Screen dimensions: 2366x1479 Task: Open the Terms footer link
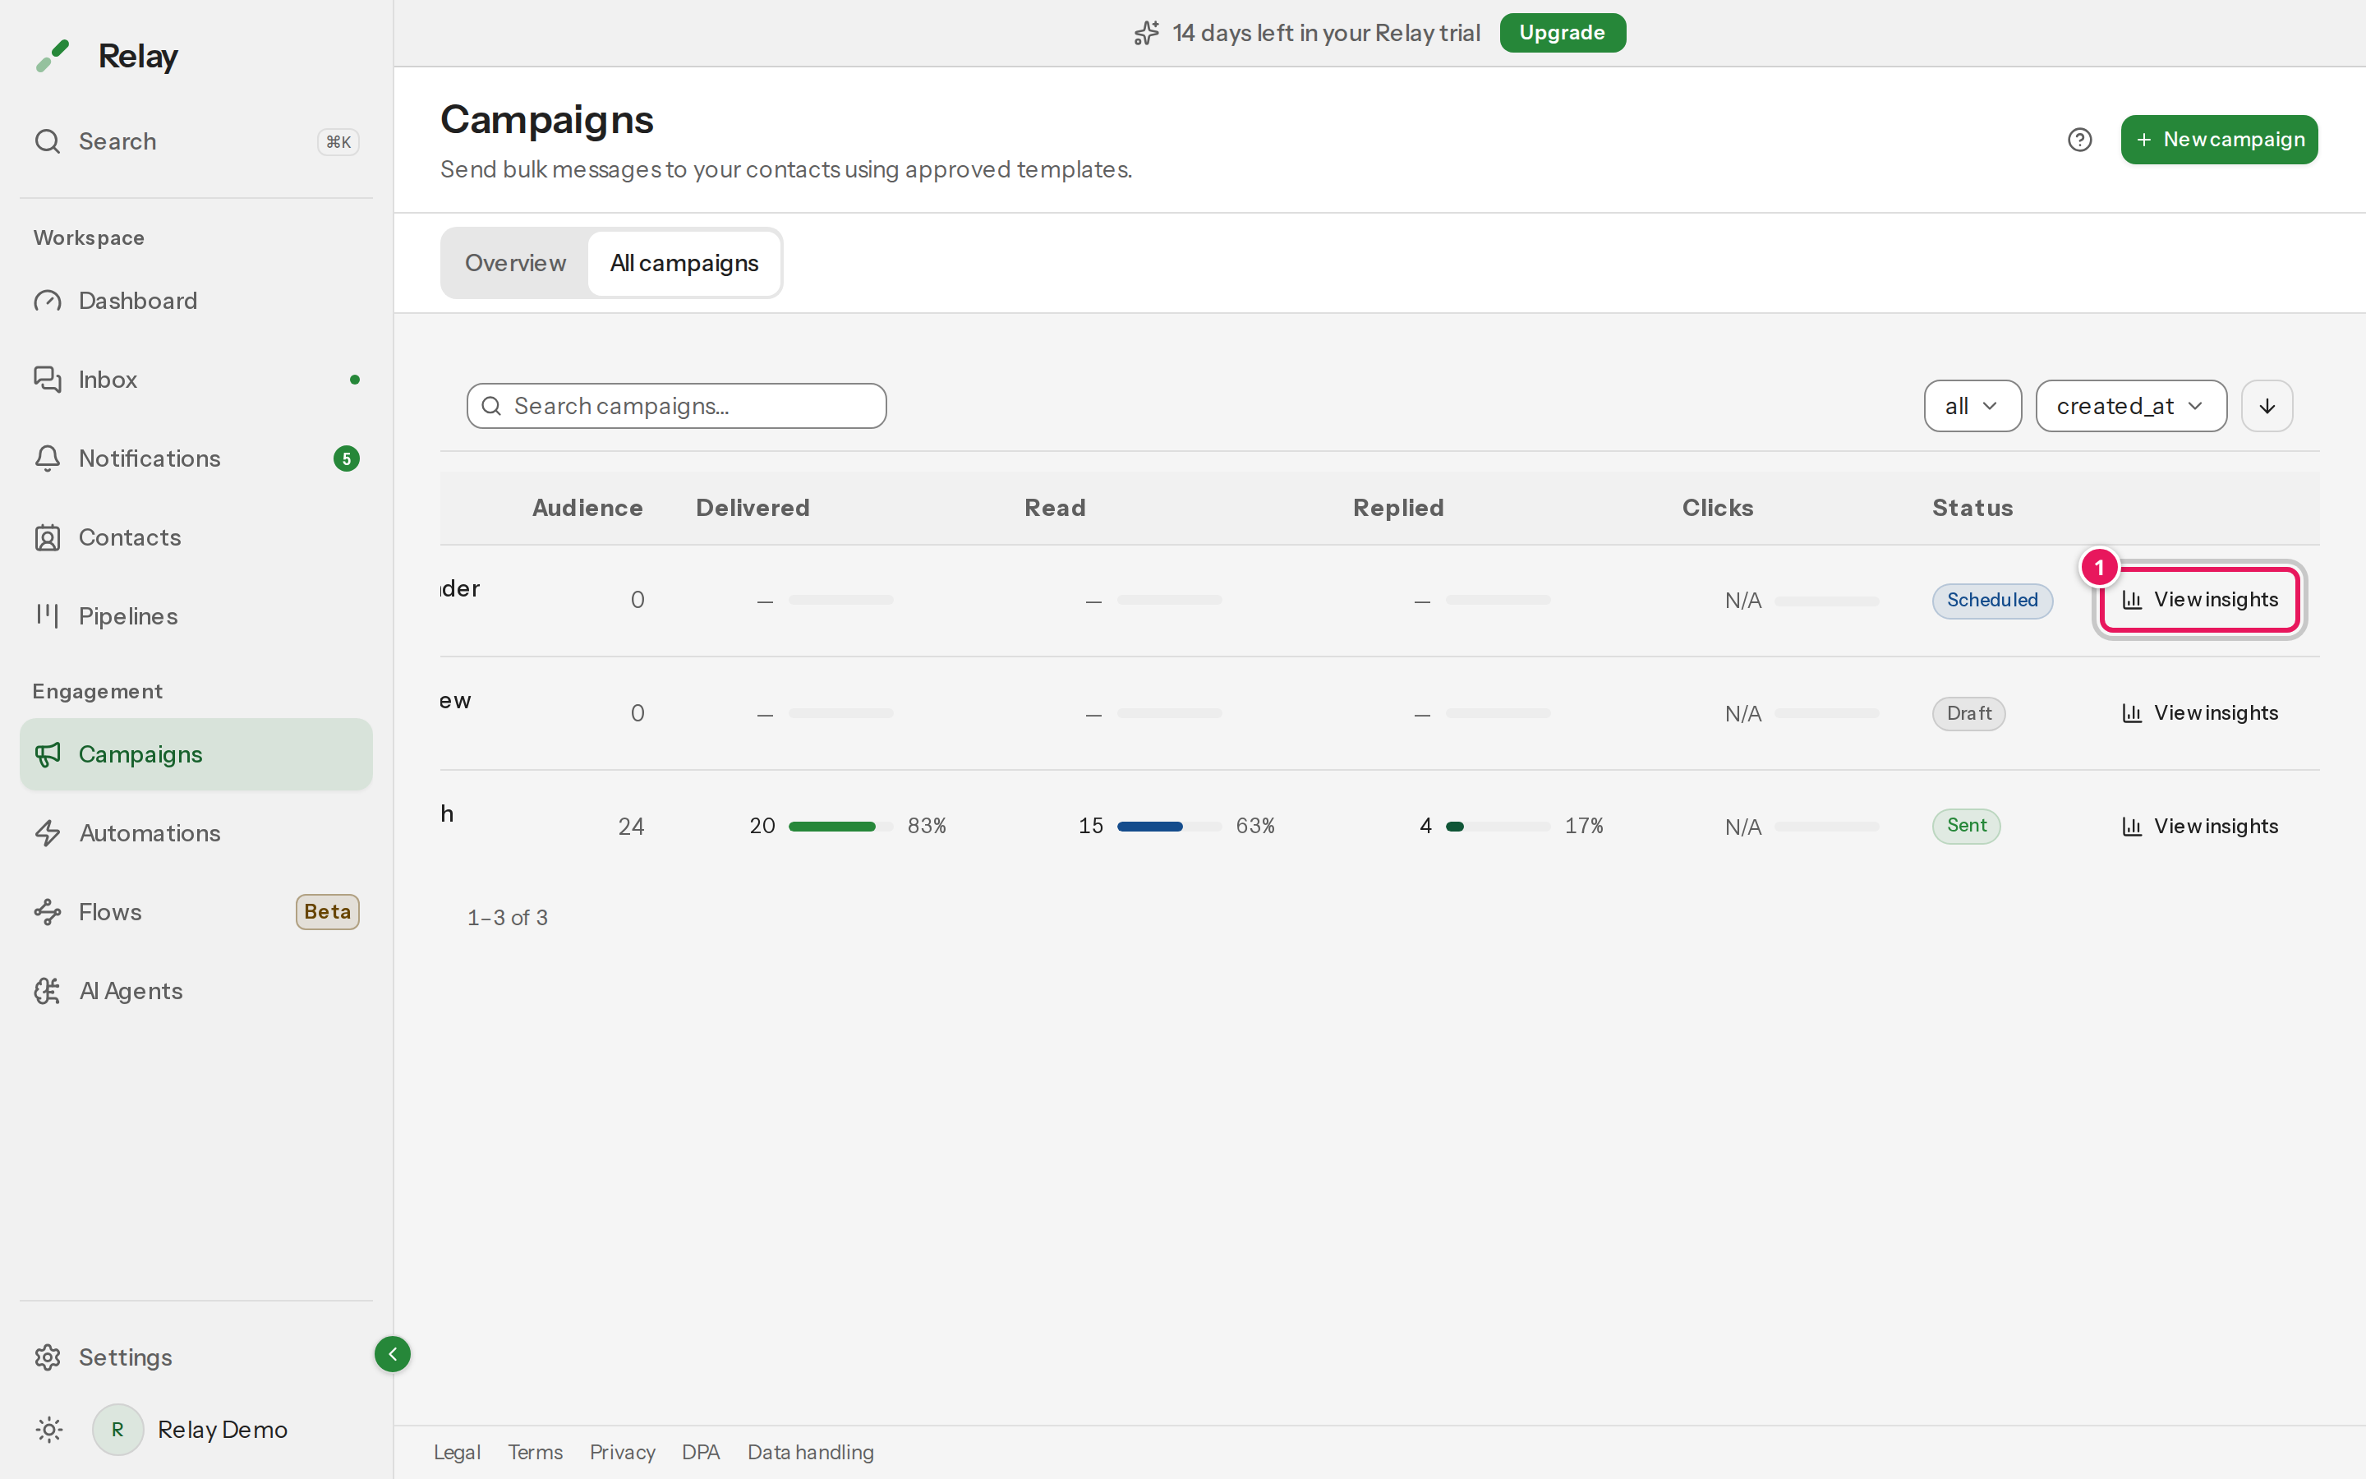point(535,1453)
